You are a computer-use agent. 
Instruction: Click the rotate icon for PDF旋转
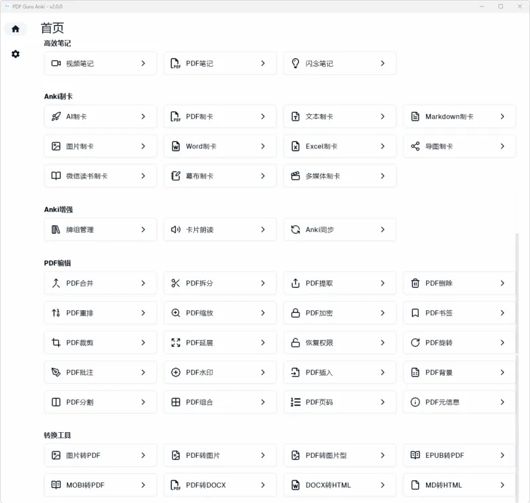(415, 343)
